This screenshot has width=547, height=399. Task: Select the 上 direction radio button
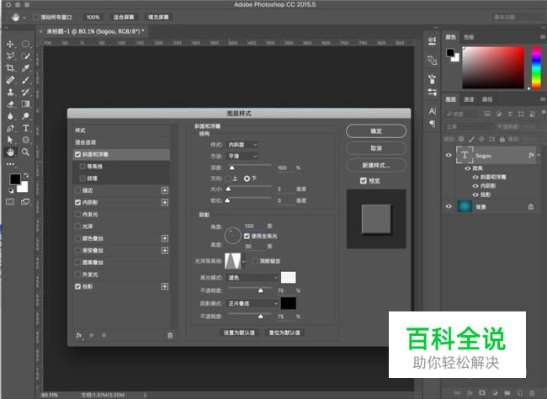pos(229,178)
